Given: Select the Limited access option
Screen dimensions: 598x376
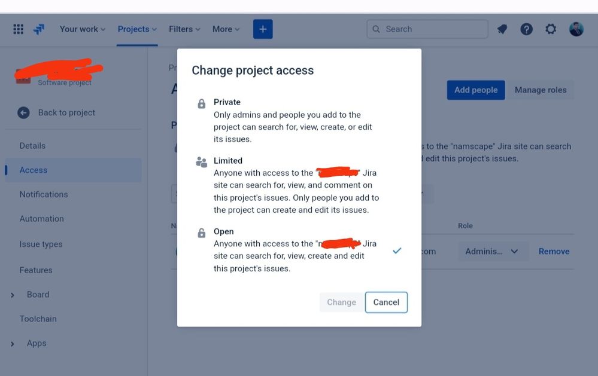Looking at the screenshot, I should (x=299, y=185).
